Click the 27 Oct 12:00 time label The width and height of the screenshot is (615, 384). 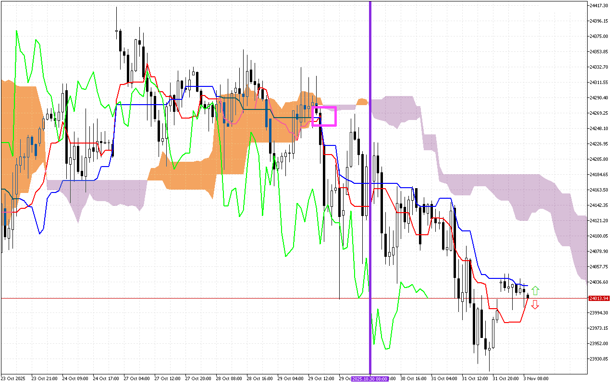click(x=167, y=379)
